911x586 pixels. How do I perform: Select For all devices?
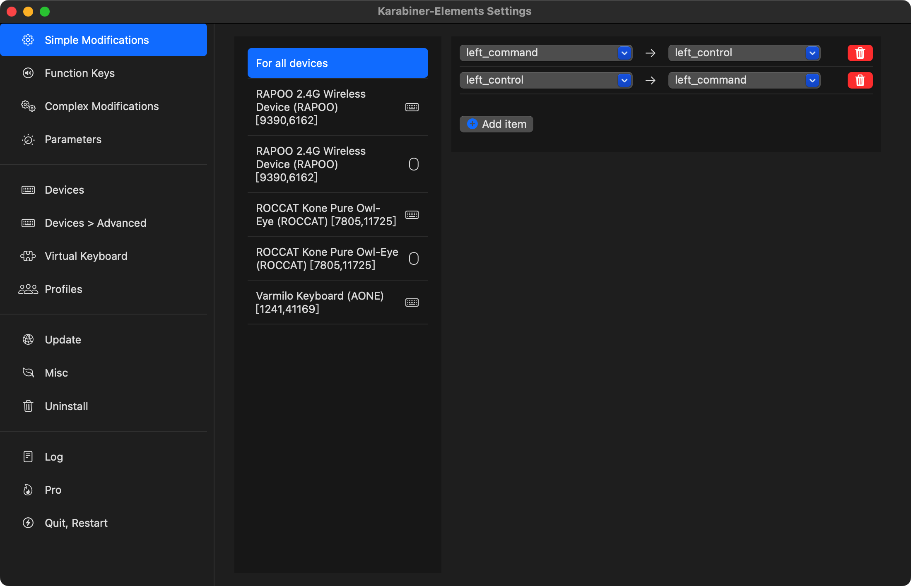[338, 63]
